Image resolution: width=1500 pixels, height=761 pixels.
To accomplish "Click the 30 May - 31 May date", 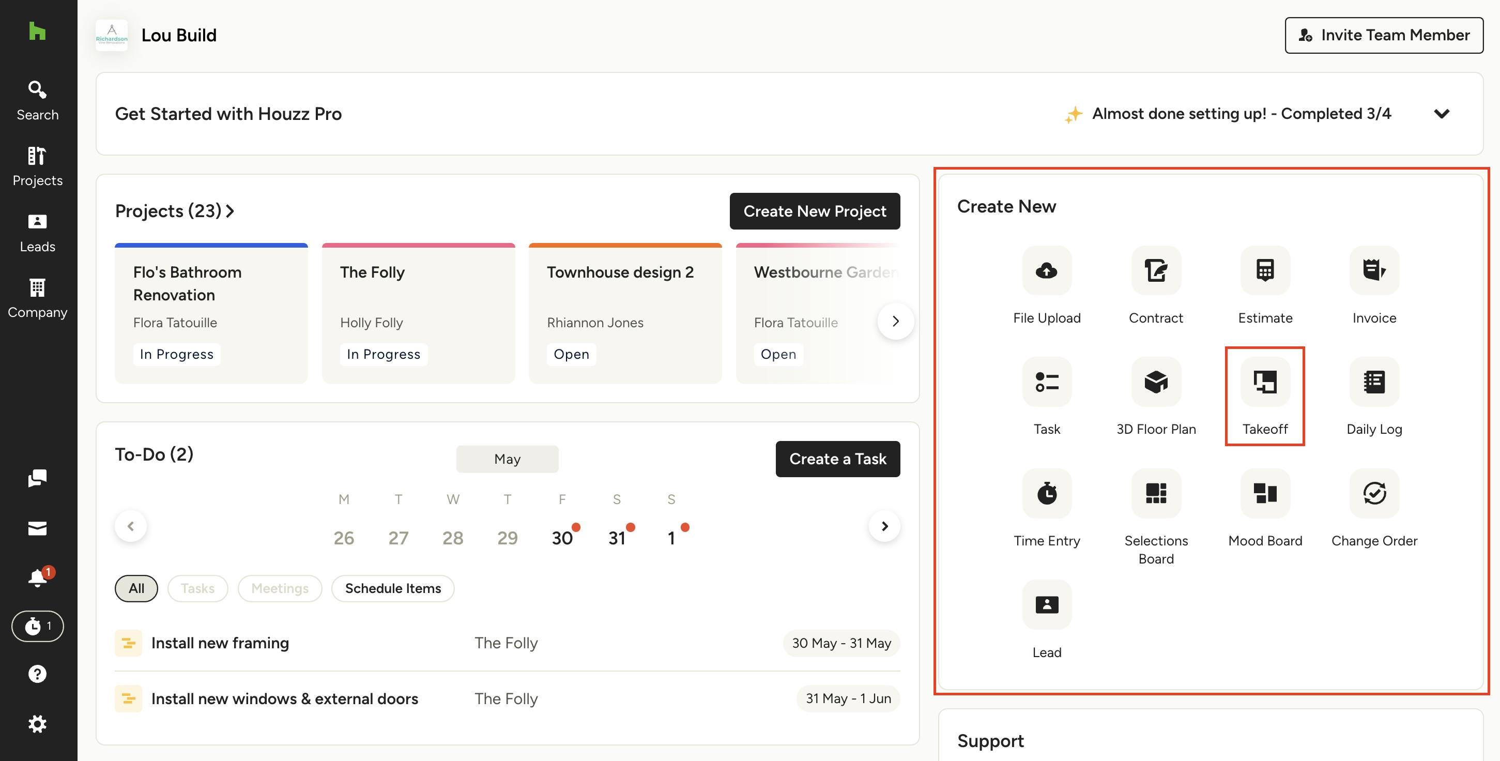I will tap(841, 643).
